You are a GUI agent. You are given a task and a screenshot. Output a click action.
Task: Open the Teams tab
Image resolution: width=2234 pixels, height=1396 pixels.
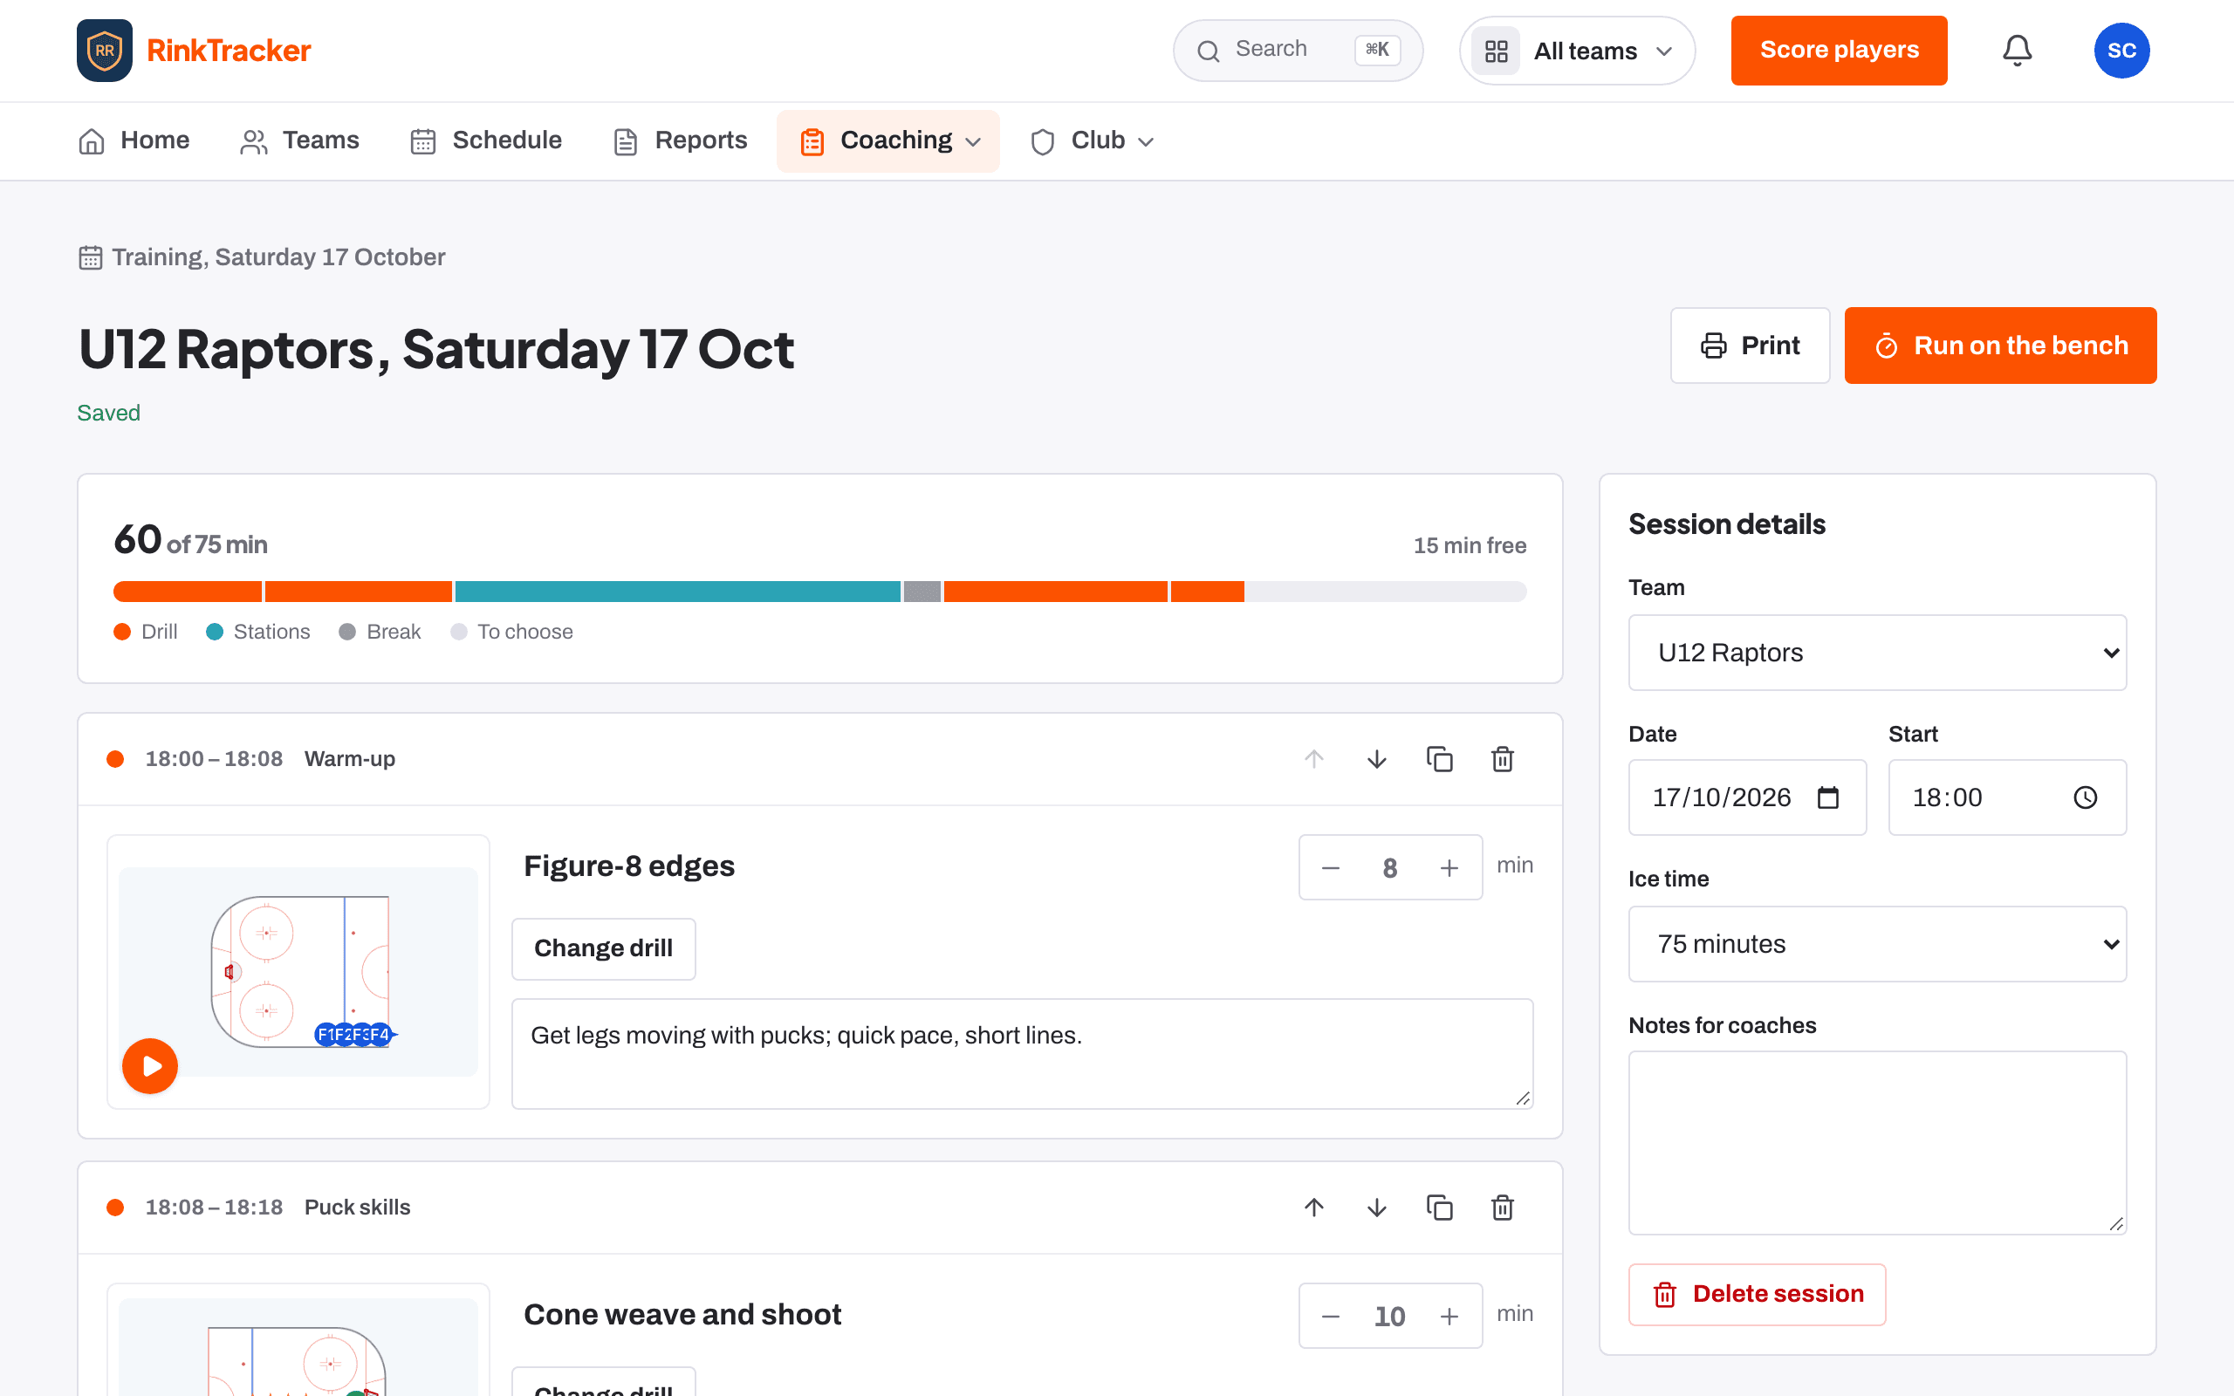pyautogui.click(x=300, y=140)
